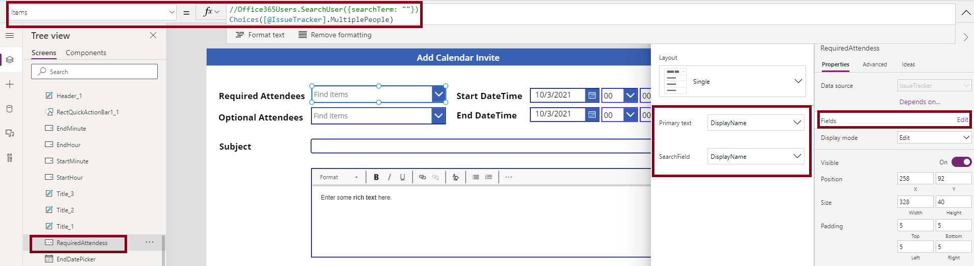The image size is (974, 266).
Task: Click the Remove formatting button
Action: [335, 35]
